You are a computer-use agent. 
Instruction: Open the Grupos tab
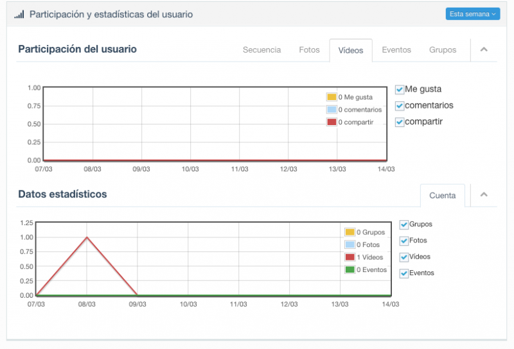(443, 50)
